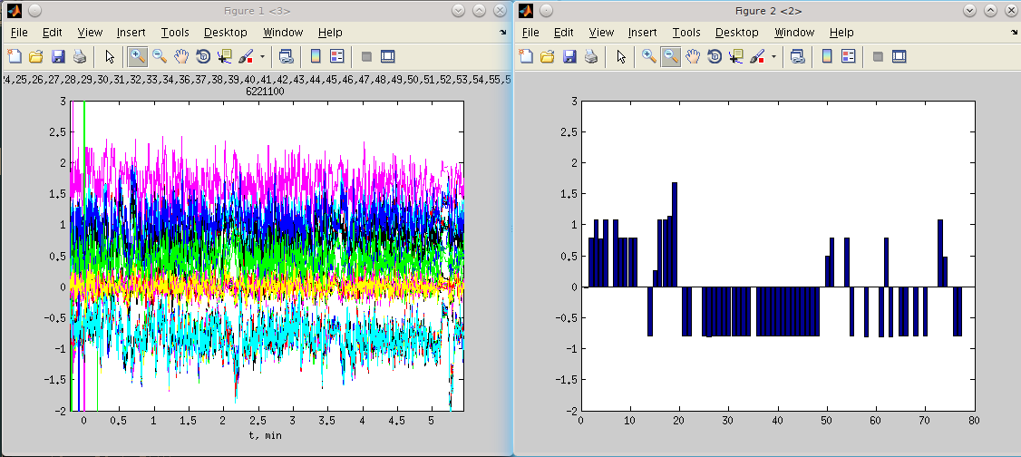Expand brush color dropdown arrow in Figure 2
This screenshot has height=457, width=1021.
pyautogui.click(x=774, y=56)
